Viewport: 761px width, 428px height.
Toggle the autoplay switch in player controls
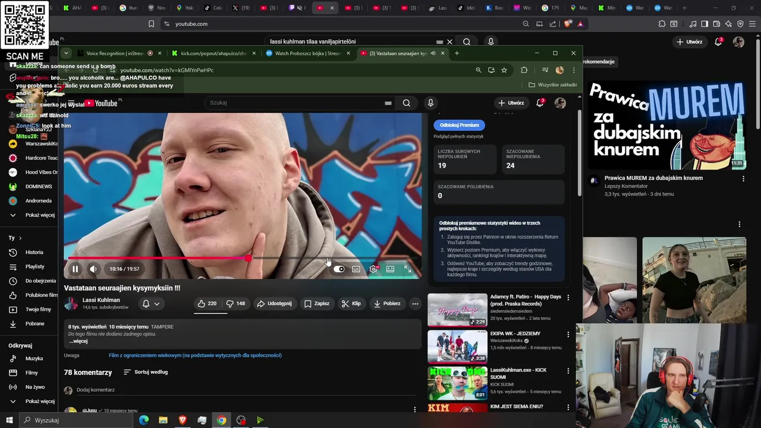pos(339,269)
